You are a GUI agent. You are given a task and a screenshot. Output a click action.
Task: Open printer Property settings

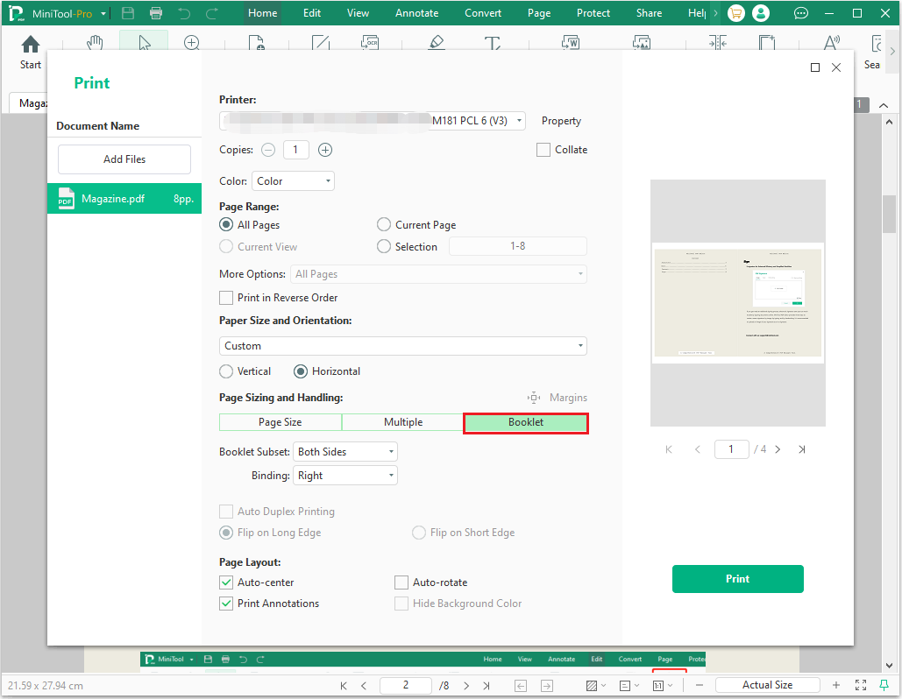(561, 121)
